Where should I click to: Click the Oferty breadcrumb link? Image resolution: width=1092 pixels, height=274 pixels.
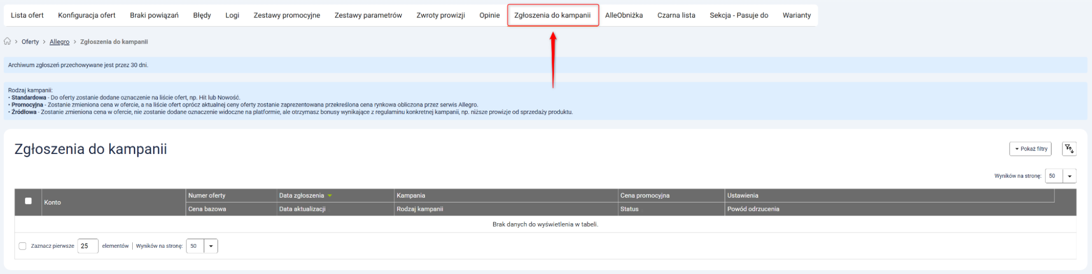pos(30,42)
